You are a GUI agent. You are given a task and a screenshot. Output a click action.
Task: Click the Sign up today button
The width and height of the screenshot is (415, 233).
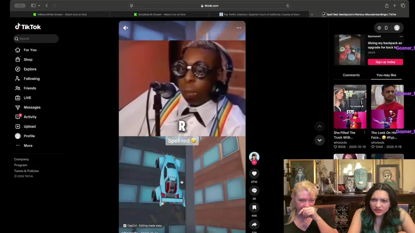[x=385, y=62]
